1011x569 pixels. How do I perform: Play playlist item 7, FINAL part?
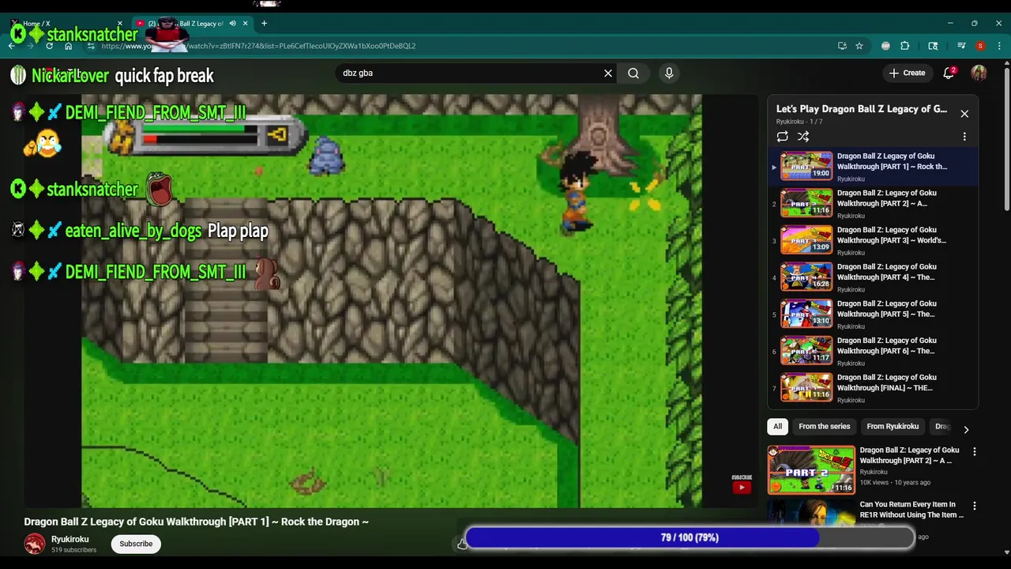coord(874,388)
